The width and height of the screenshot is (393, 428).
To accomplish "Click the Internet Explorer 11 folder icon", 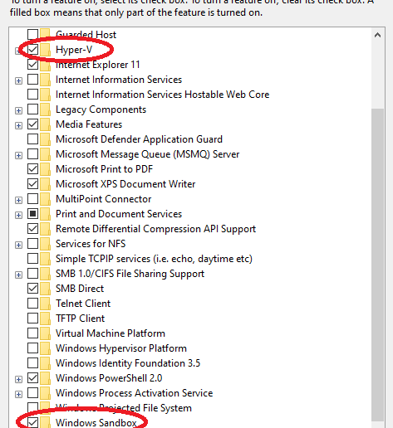I will coord(46,65).
